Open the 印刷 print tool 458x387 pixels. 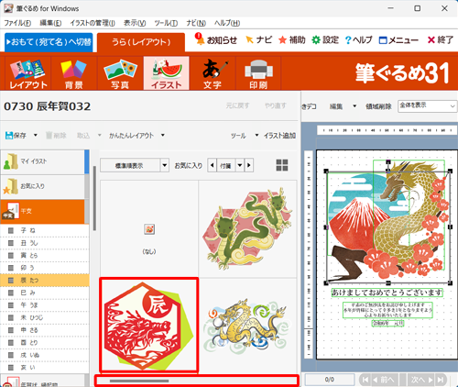tap(258, 73)
